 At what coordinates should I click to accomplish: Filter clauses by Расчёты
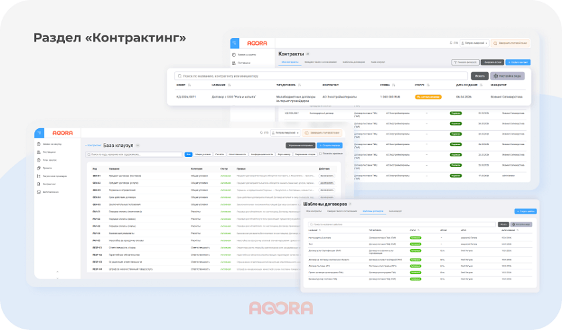219,154
